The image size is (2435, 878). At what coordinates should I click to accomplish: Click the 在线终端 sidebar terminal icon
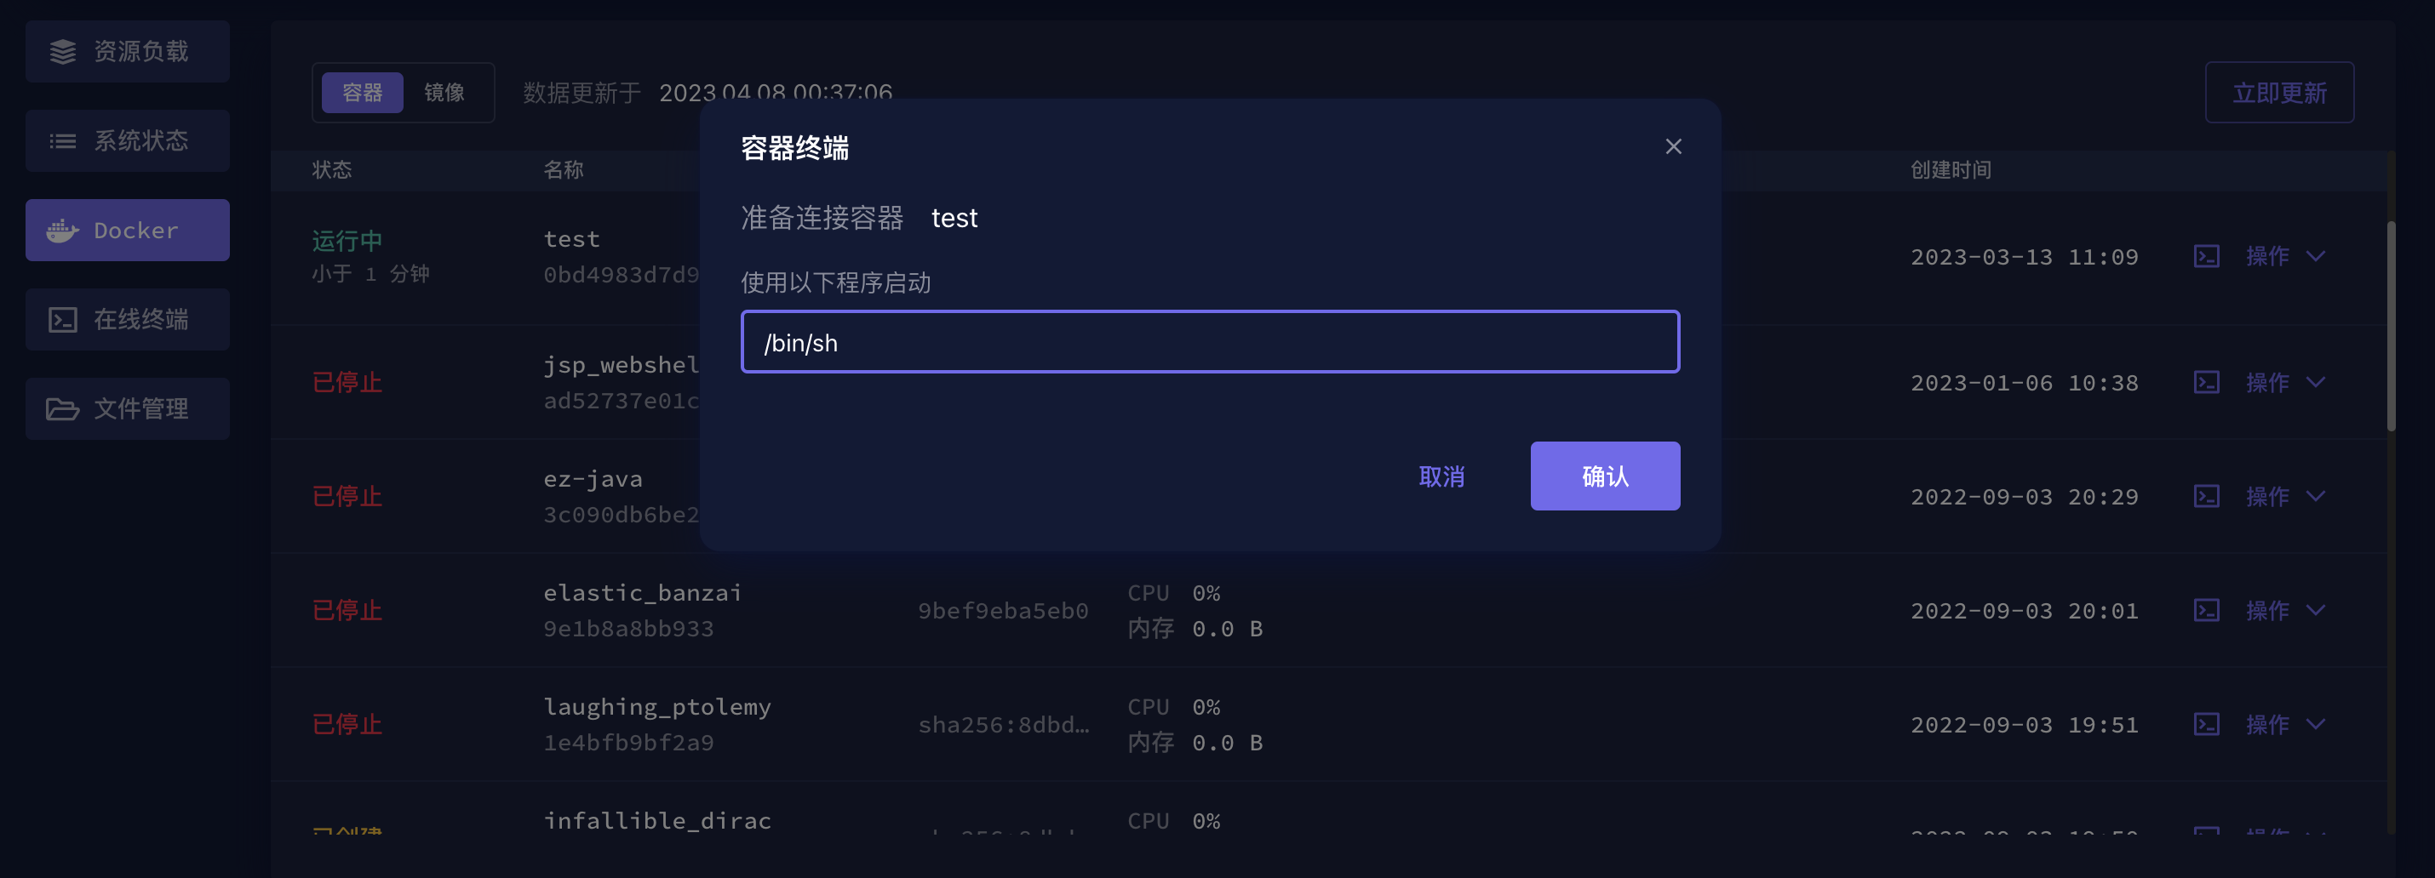point(62,320)
